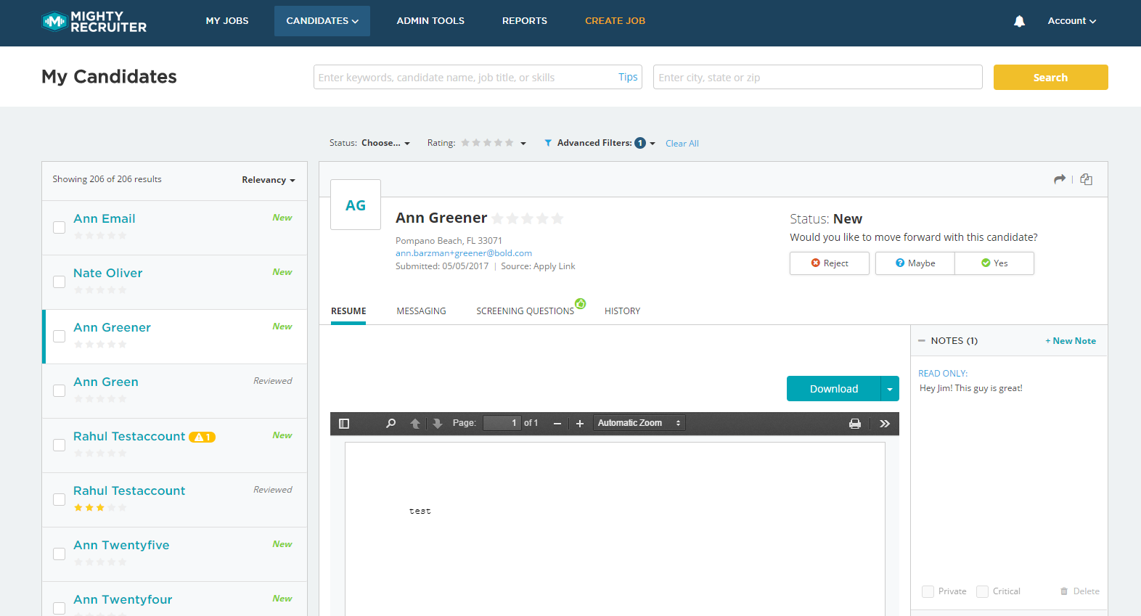This screenshot has height=616, width=1141.
Task: Print the resume using printer icon
Action: 855,424
